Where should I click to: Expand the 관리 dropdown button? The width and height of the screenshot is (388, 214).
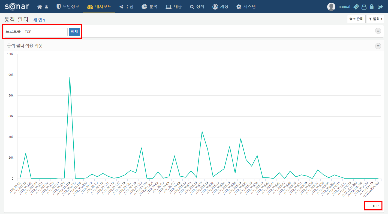(x=356, y=19)
